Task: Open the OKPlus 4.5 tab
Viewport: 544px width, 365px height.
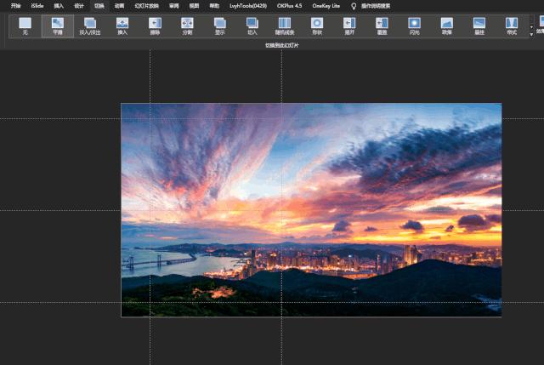Action: 289,5
